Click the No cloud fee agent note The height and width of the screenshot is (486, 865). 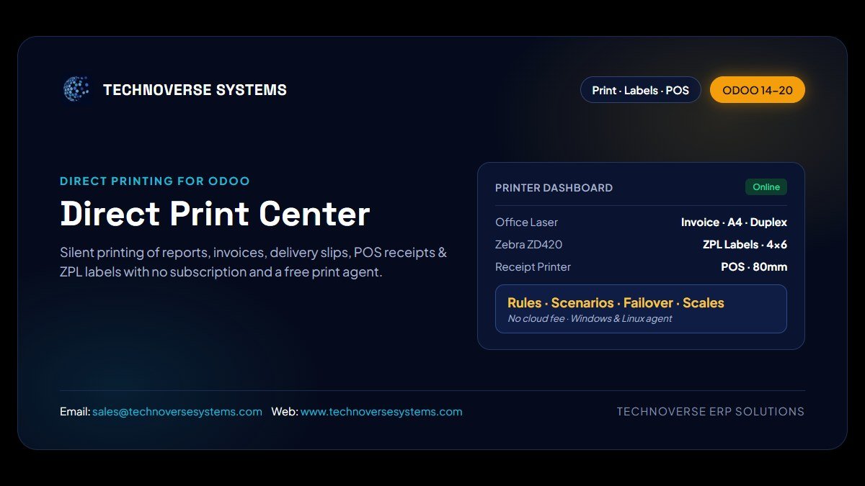pyautogui.click(x=590, y=318)
